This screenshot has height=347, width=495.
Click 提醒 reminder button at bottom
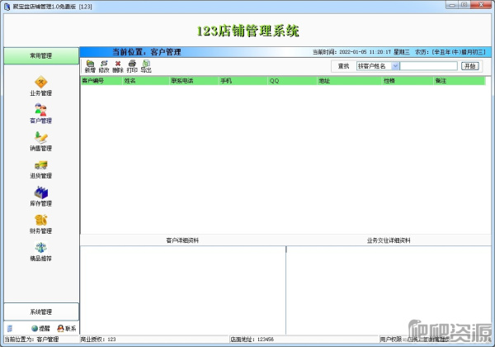click(x=40, y=328)
